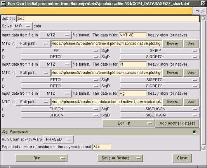The height and width of the screenshot is (168, 207).
Task: Change file format dropdown for Hg dataset
Action: click(x=55, y=94)
